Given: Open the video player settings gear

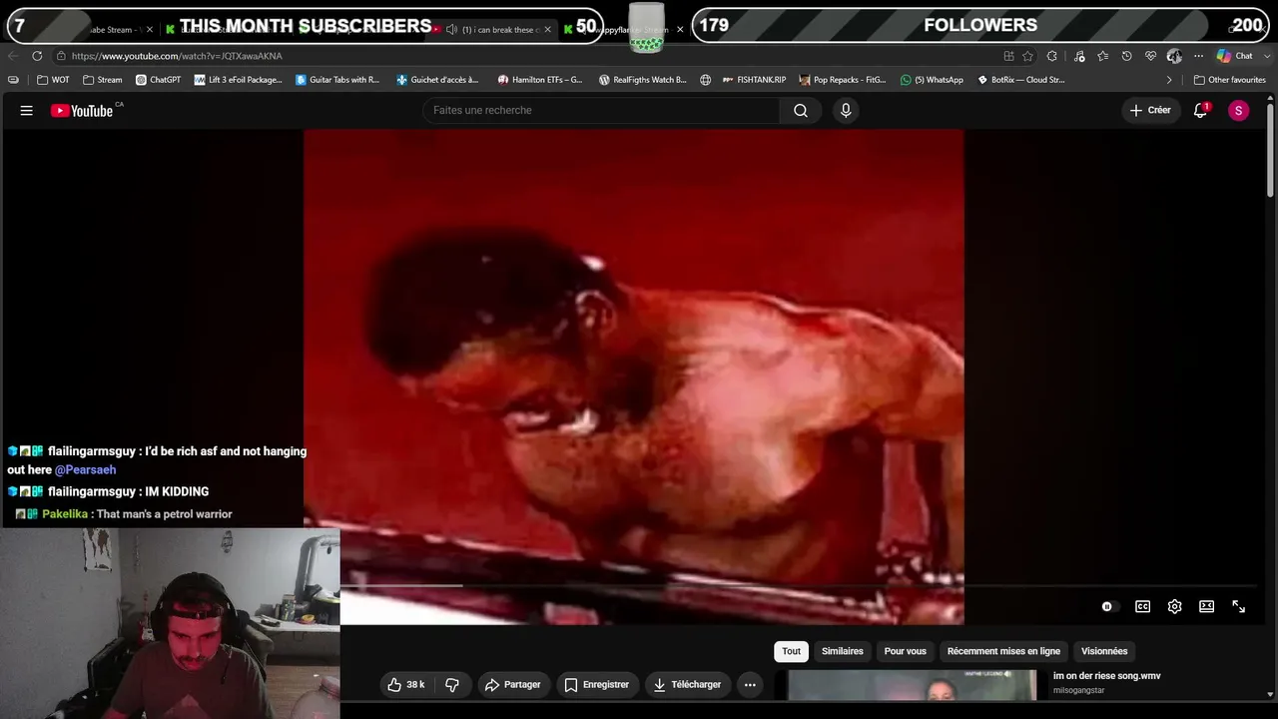Looking at the screenshot, I should tap(1174, 606).
